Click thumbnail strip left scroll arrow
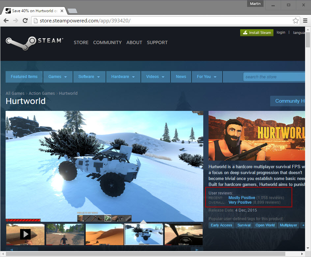The width and height of the screenshot is (311, 257). click(11, 249)
